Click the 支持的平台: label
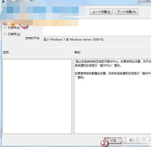This screenshot has width=152, height=147. (x=33, y=38)
